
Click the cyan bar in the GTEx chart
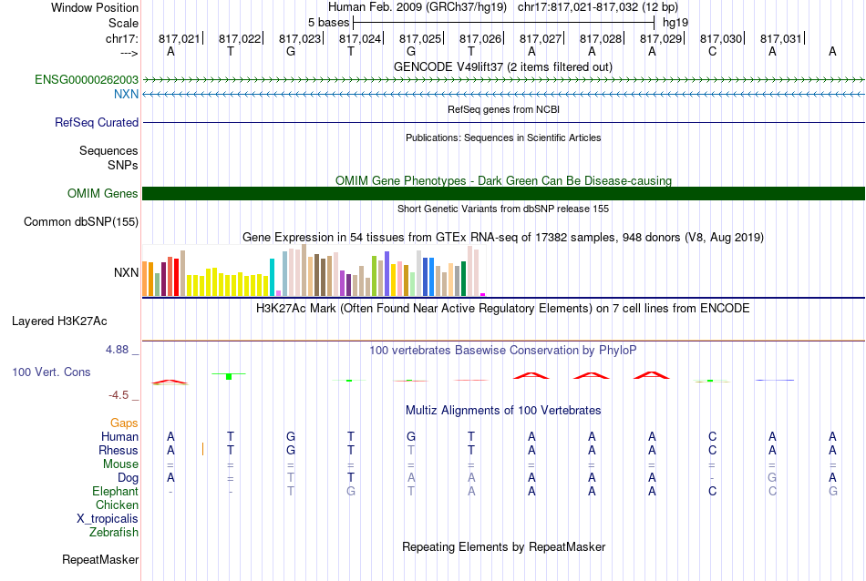(272, 277)
